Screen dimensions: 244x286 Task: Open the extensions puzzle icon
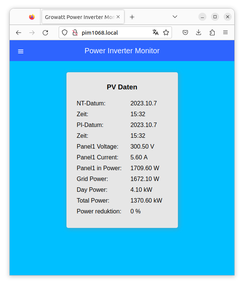click(212, 32)
